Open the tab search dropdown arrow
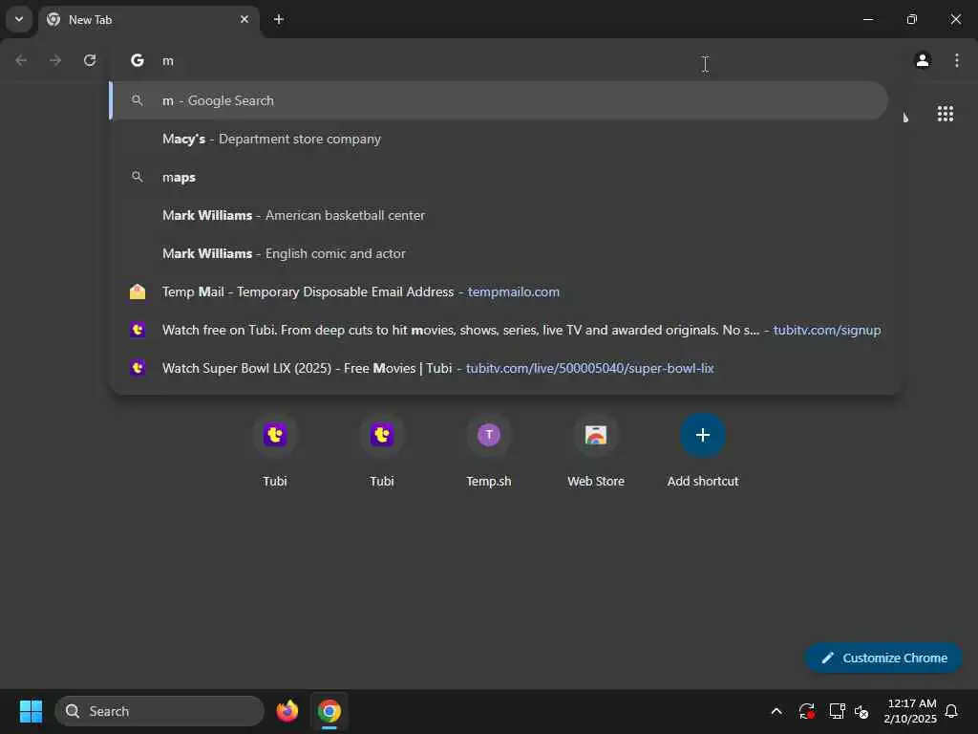Image resolution: width=978 pixels, height=734 pixels. click(19, 19)
